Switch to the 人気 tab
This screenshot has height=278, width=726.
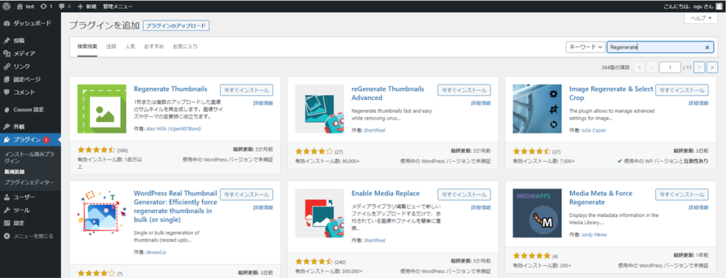click(130, 46)
